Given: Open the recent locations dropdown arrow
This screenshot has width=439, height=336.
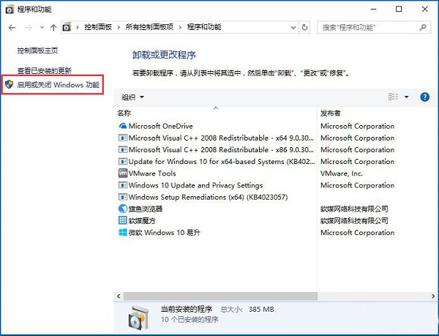Looking at the screenshot, I should click(42, 27).
